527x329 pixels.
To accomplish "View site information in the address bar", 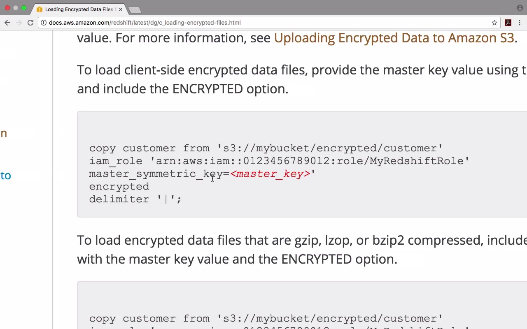I will point(44,23).
